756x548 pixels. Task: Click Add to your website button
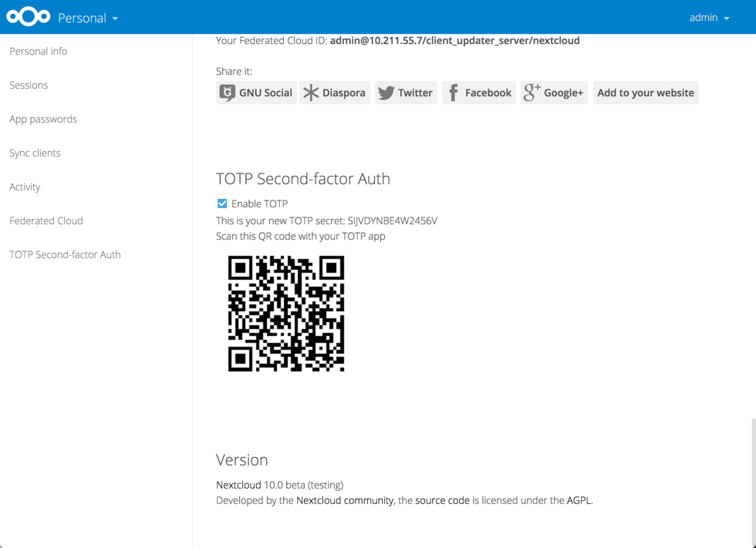[645, 92]
